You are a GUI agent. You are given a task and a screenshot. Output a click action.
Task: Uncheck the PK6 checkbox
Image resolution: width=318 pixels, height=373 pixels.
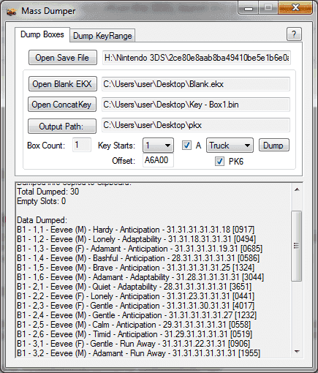pos(219,162)
